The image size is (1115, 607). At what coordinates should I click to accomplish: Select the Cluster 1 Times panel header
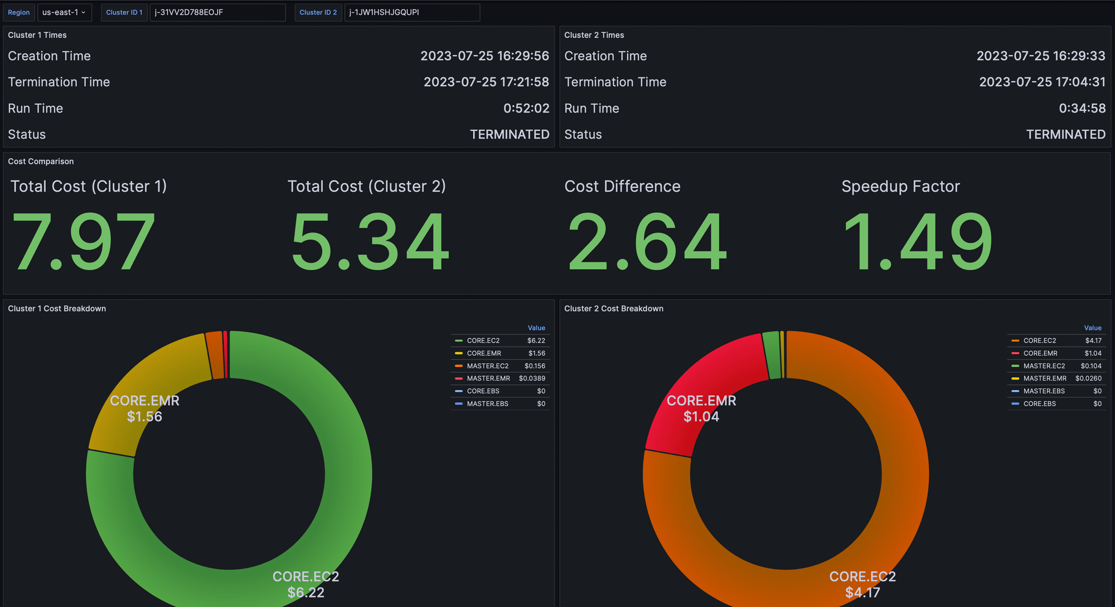[x=37, y=35]
